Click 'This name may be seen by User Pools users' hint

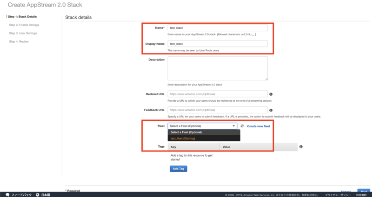193,51
